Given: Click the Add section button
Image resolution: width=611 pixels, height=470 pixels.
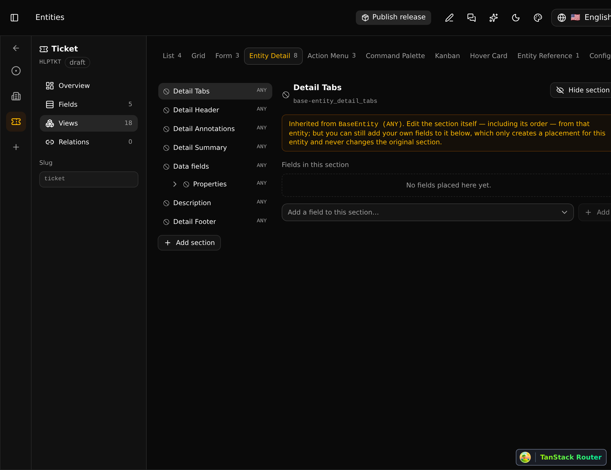Looking at the screenshot, I should [x=189, y=243].
